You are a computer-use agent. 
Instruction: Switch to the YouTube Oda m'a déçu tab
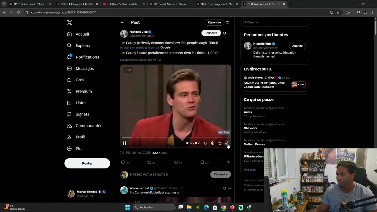[123, 4]
